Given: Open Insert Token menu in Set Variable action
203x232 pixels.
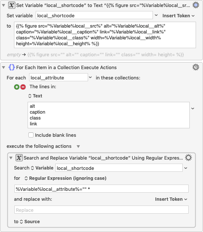Looking at the screenshot, I should pos(178,16).
